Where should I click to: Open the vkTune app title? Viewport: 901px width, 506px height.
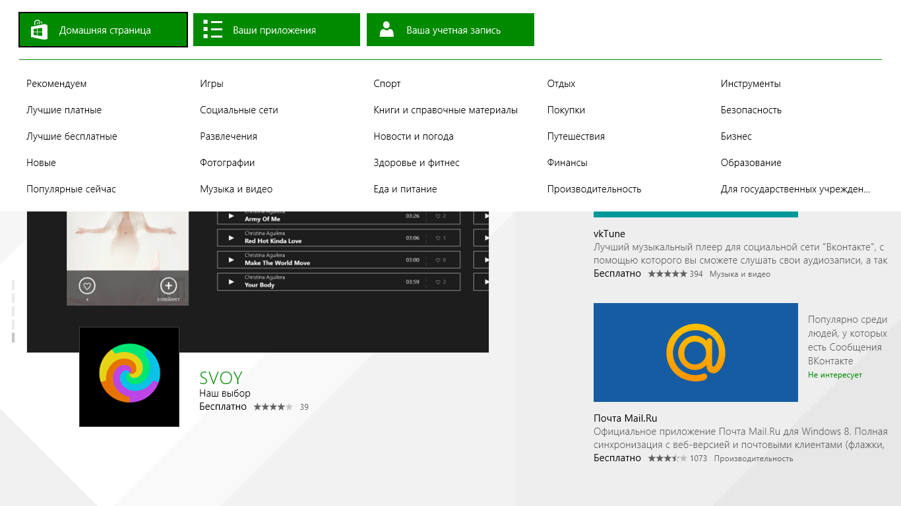point(609,234)
